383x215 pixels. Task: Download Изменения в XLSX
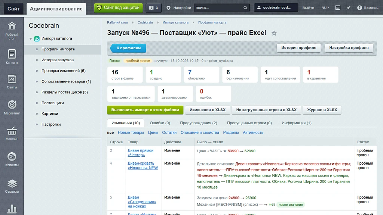click(207, 110)
